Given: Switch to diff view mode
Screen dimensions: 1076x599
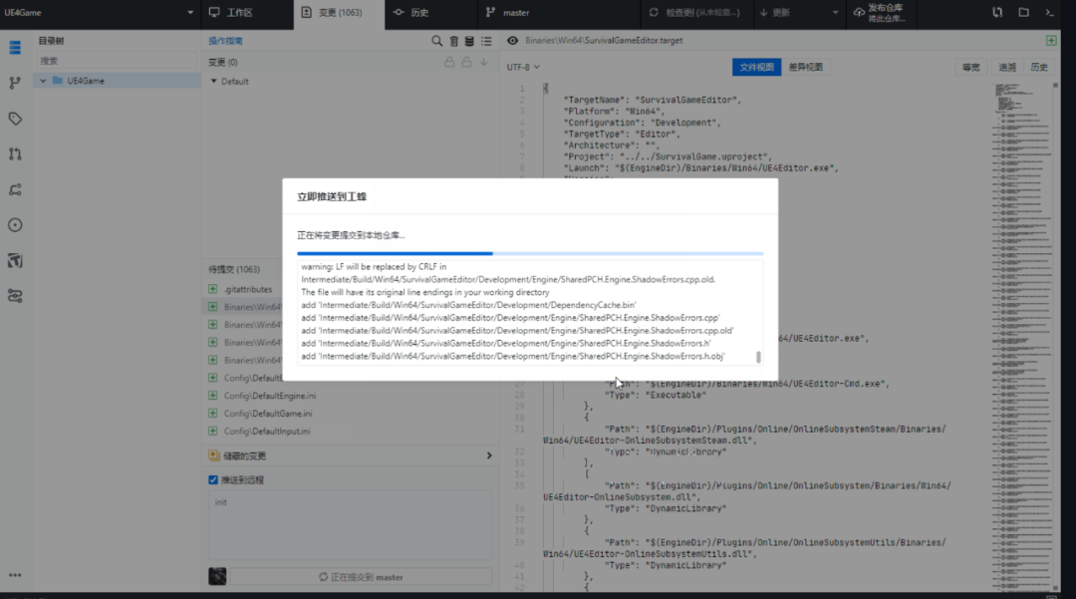Looking at the screenshot, I should coord(806,67).
